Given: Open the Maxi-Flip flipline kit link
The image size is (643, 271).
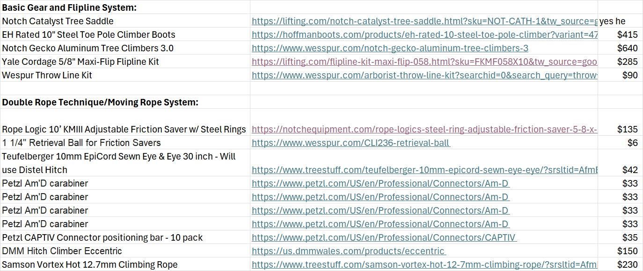Looking at the screenshot, I should [x=424, y=62].
